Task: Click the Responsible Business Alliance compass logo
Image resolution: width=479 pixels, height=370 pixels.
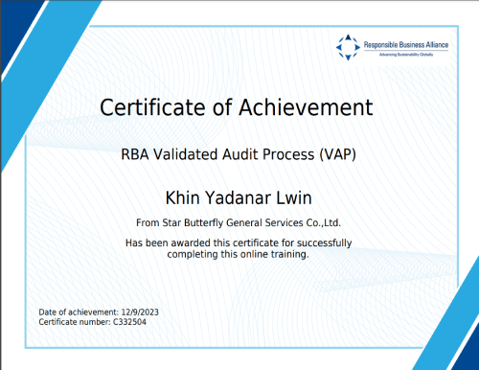Action: pos(348,47)
